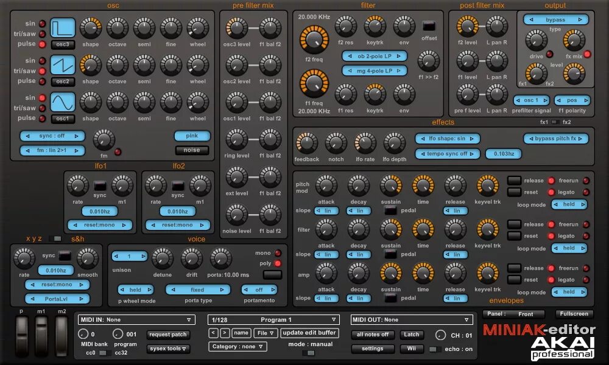Open the File menu dropdown
The width and height of the screenshot is (609, 365).
266,333
